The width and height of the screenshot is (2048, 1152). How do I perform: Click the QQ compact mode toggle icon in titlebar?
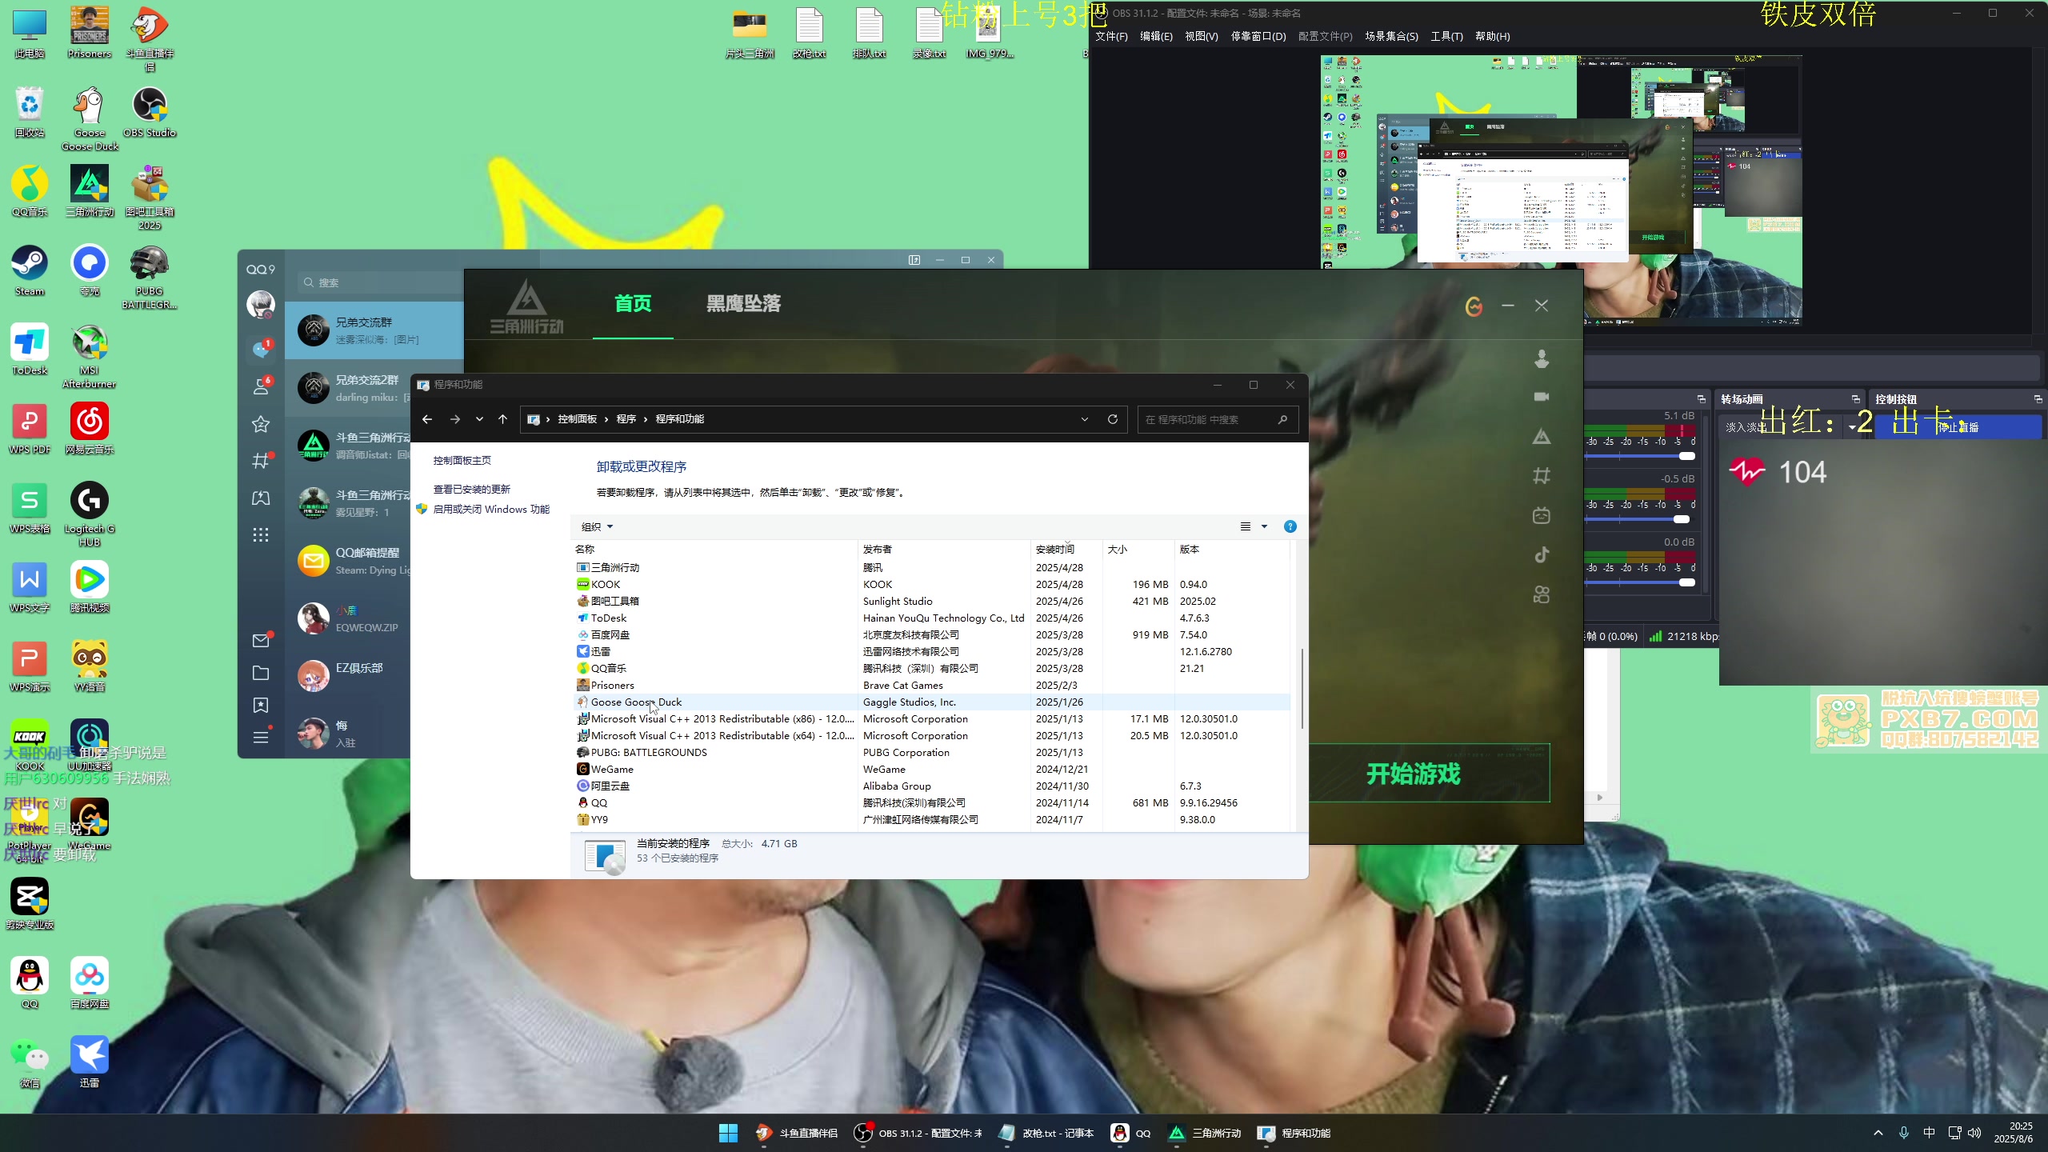(914, 260)
